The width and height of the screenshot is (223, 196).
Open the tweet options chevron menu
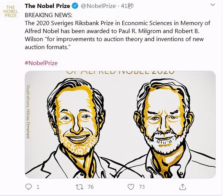[x=213, y=5]
